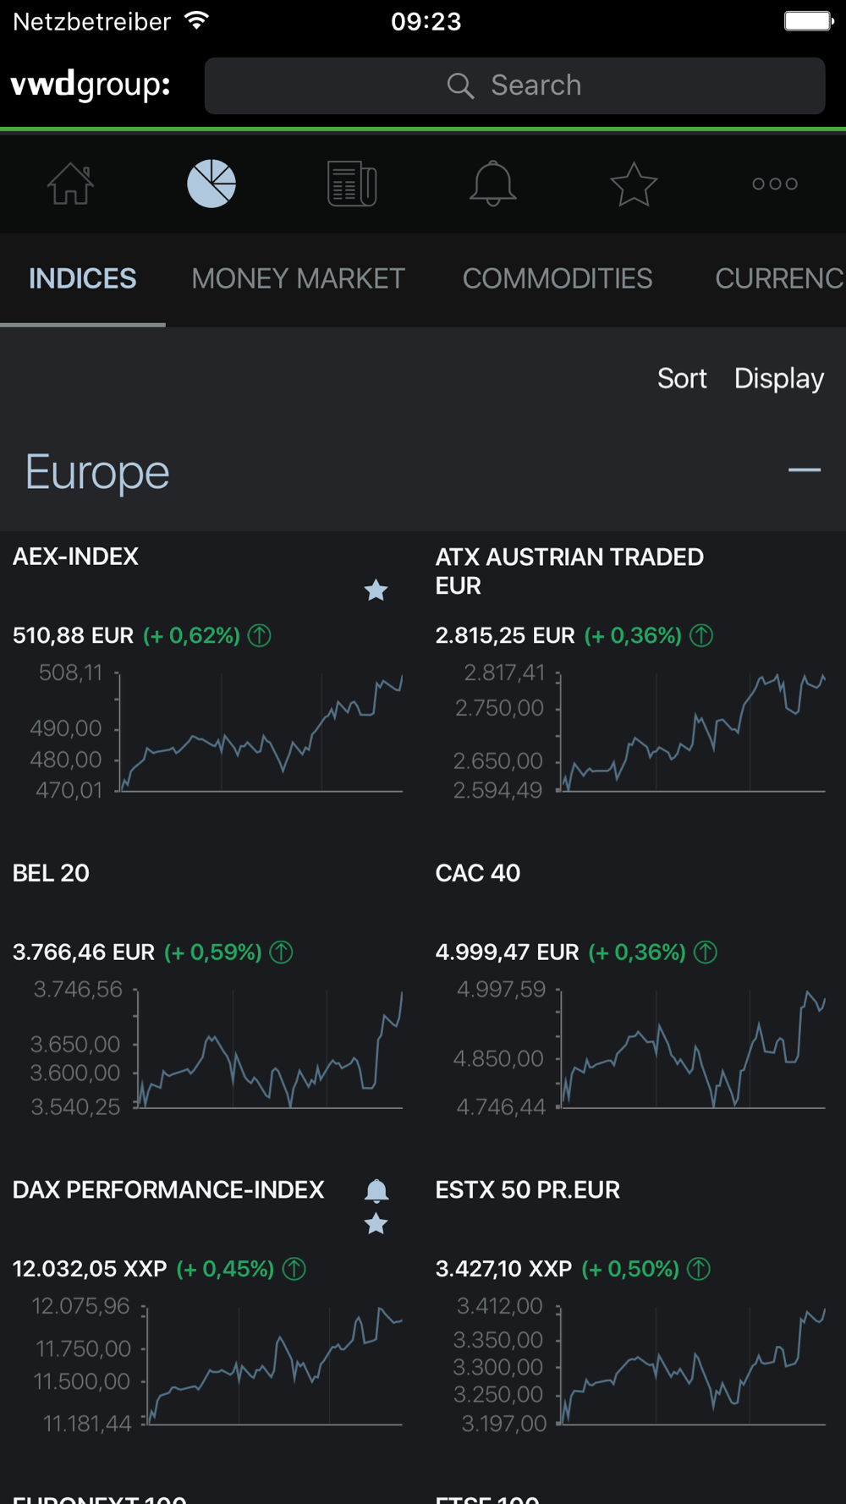Open the more options three-dots icon
846x1504 pixels.
coord(775,184)
